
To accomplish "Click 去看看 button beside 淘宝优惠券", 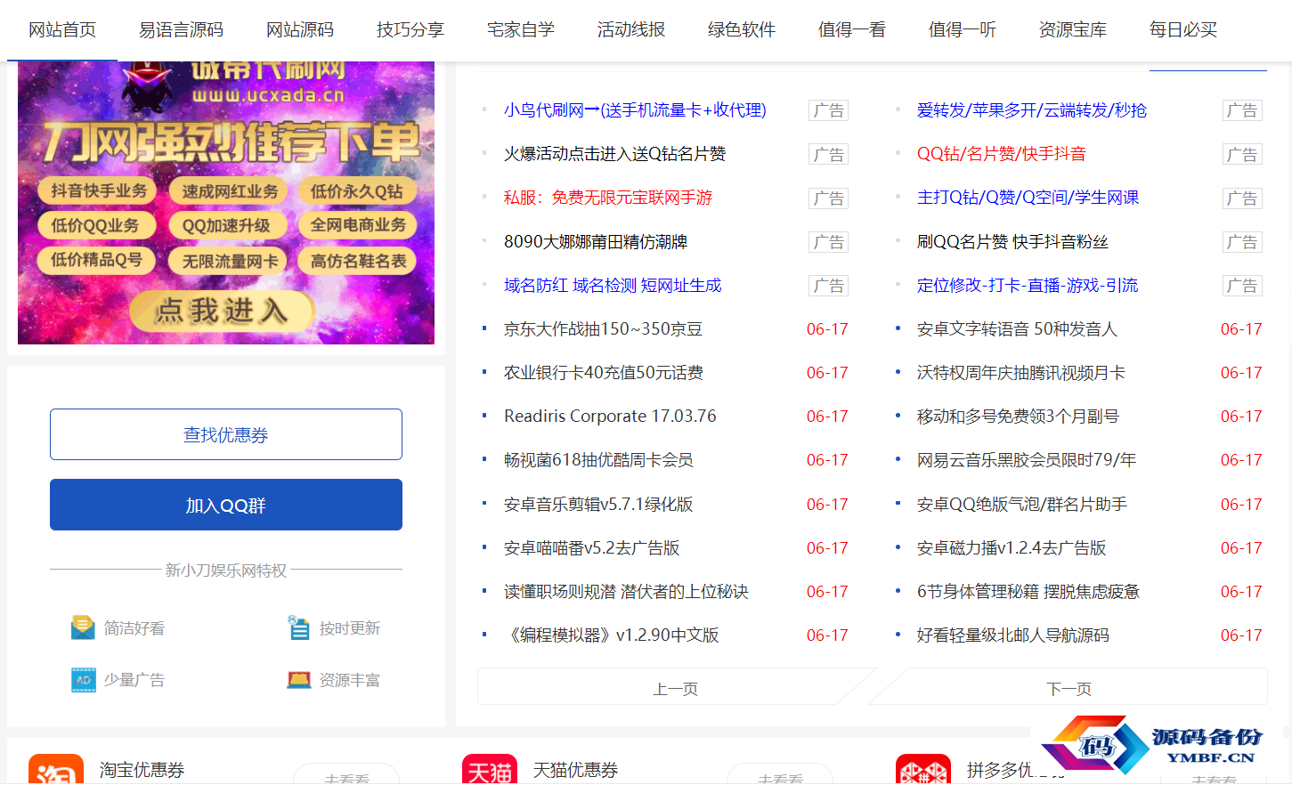I will tap(346, 774).
